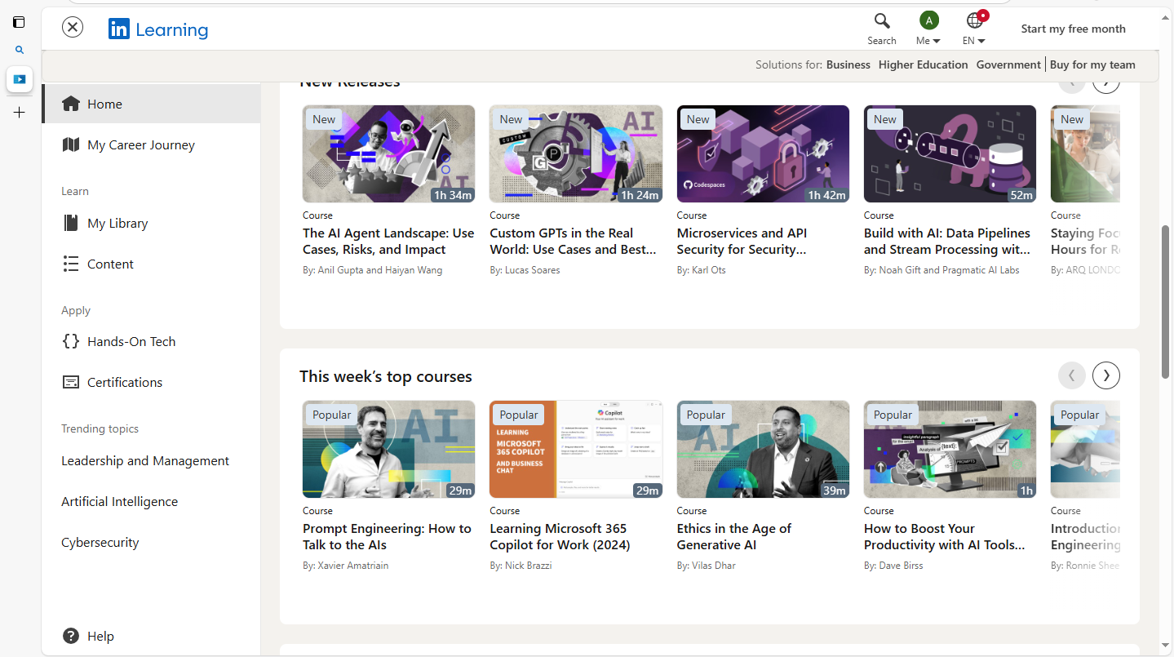The height and width of the screenshot is (657, 1174).
Task: Click the Help question mark icon
Action: tap(69, 636)
